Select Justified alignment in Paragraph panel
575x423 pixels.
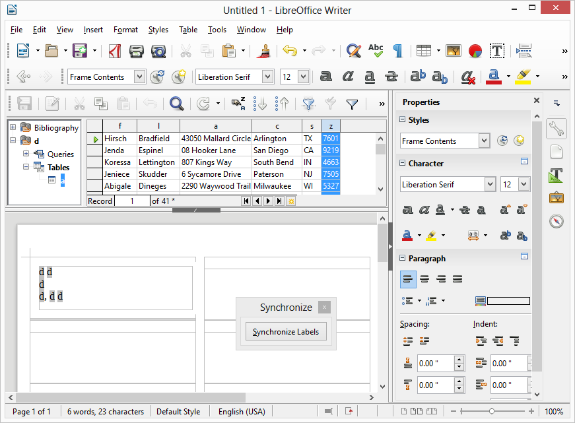(x=457, y=279)
